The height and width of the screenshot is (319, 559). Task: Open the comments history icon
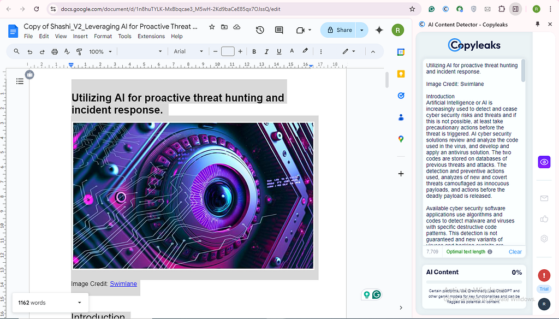tap(279, 31)
